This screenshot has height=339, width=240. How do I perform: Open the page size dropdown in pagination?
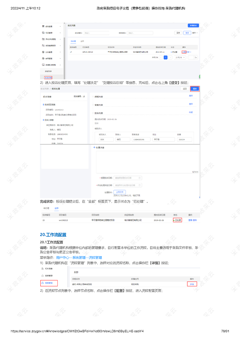pyautogui.click(x=180, y=57)
